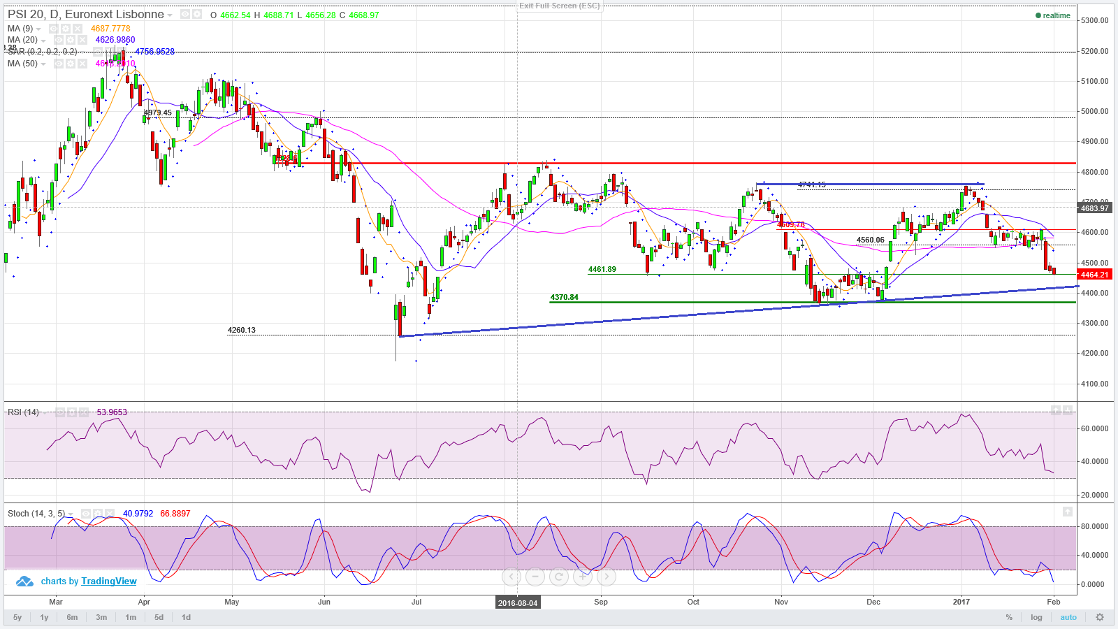Select the 1d time range
Screen dimensions: 1118x629
coord(186,617)
